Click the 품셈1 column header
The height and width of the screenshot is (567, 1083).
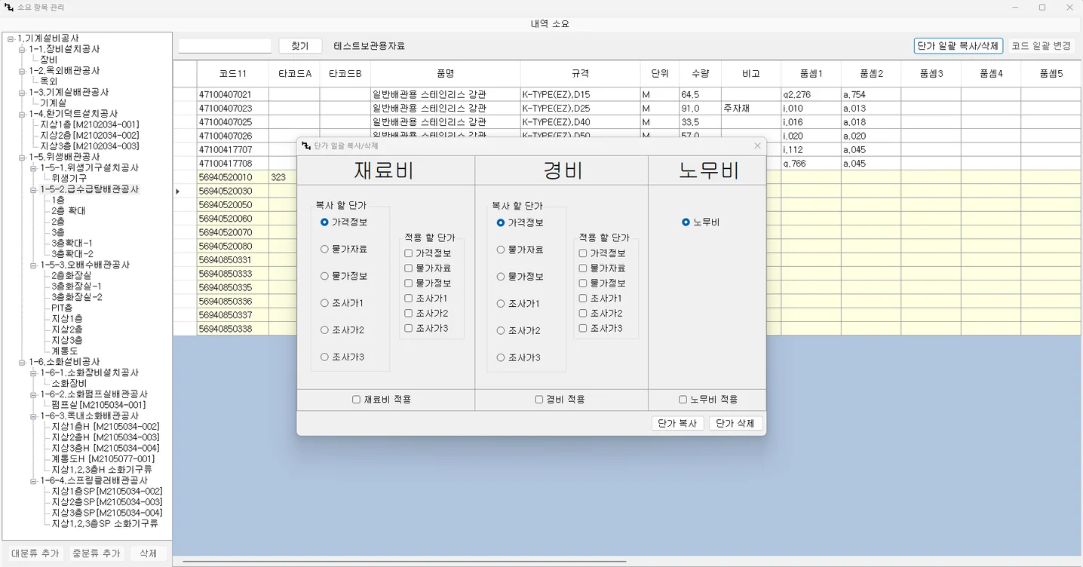(811, 74)
